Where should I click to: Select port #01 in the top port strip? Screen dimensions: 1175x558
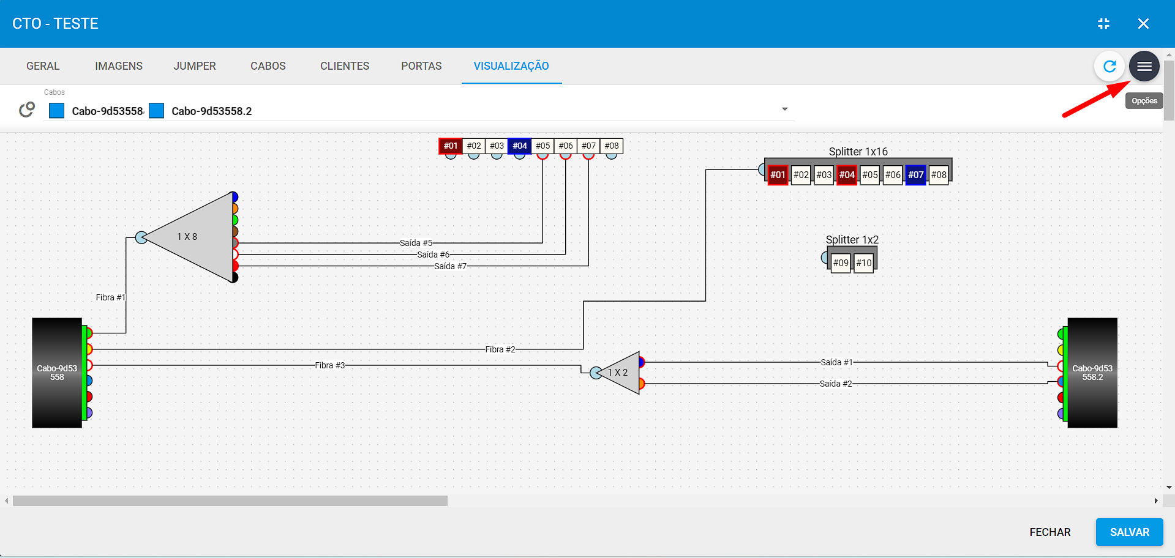[451, 146]
